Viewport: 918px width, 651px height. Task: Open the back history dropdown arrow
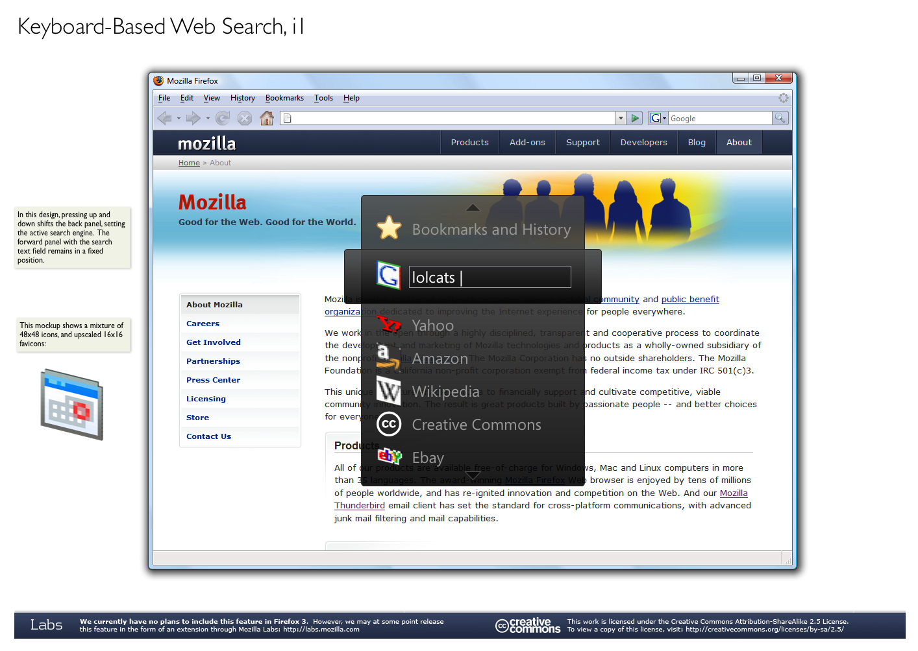pos(179,118)
